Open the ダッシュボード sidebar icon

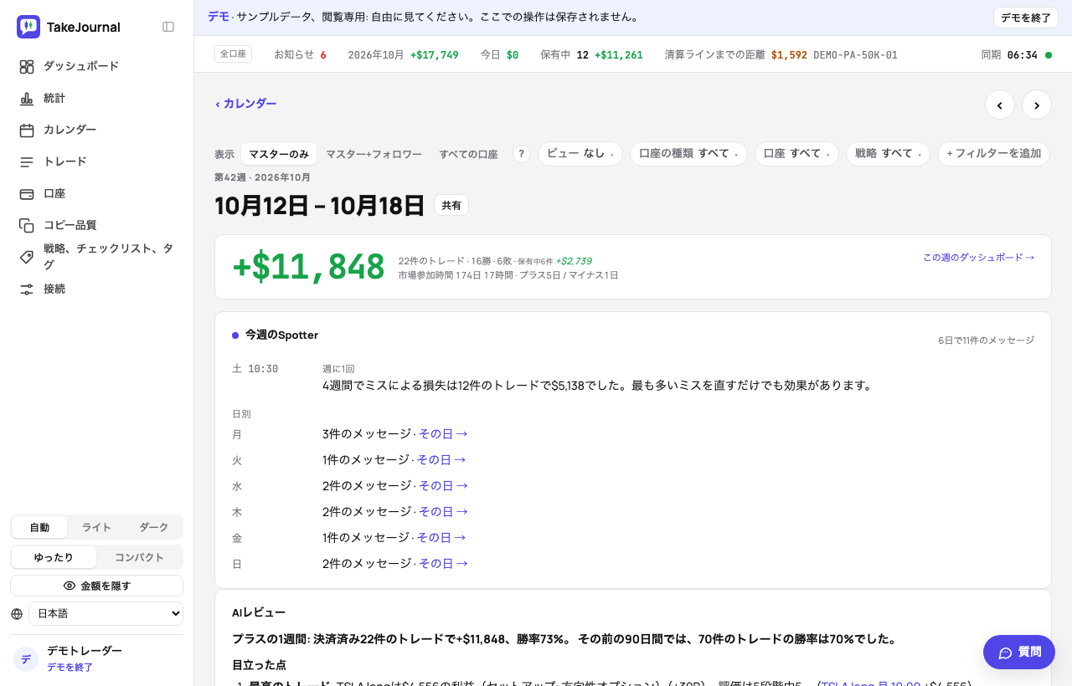point(27,66)
